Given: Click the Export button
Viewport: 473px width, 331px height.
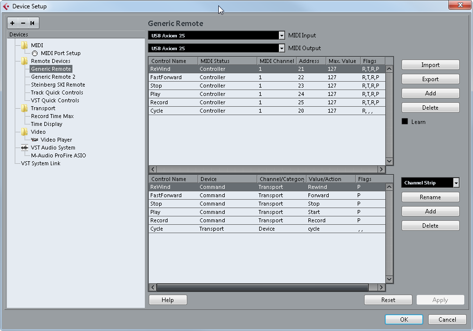Looking at the screenshot, I should point(430,79).
